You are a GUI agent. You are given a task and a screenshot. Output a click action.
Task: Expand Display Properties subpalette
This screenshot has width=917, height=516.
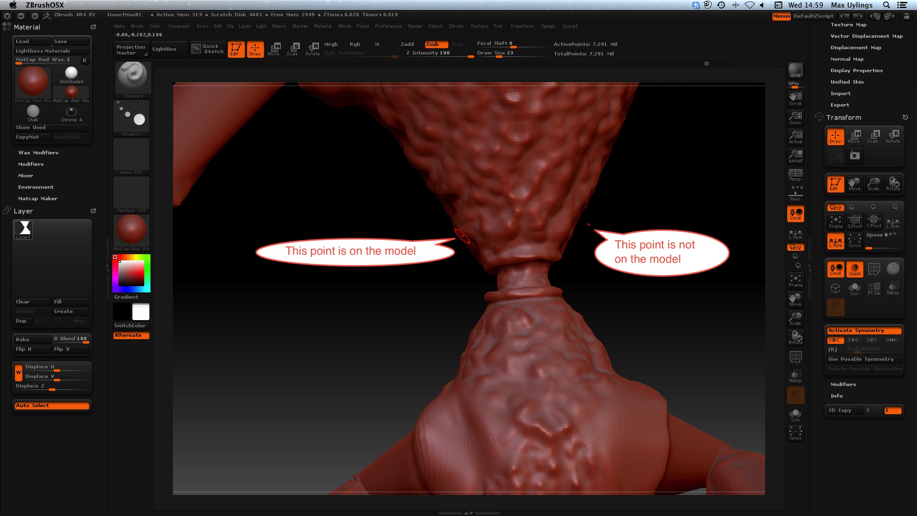(856, 71)
